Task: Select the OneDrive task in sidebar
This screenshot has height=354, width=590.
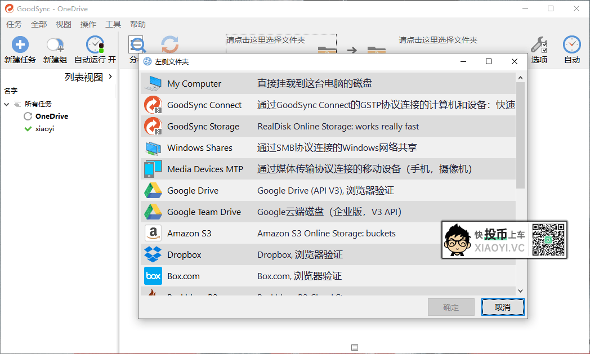Action: coord(50,116)
